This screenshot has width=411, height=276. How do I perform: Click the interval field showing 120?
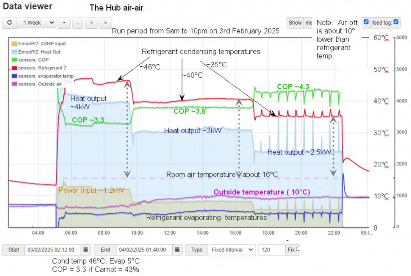271,249
